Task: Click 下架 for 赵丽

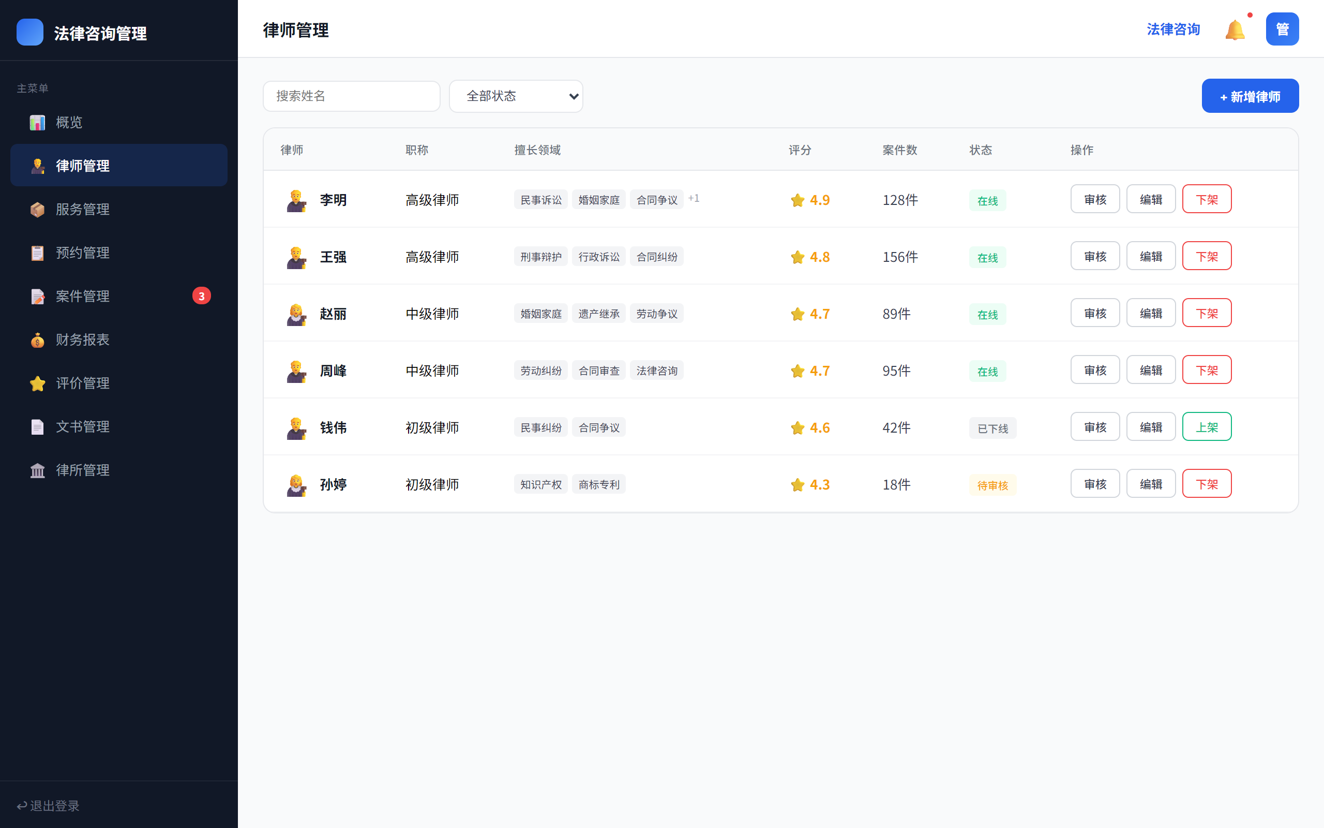Action: (x=1207, y=313)
